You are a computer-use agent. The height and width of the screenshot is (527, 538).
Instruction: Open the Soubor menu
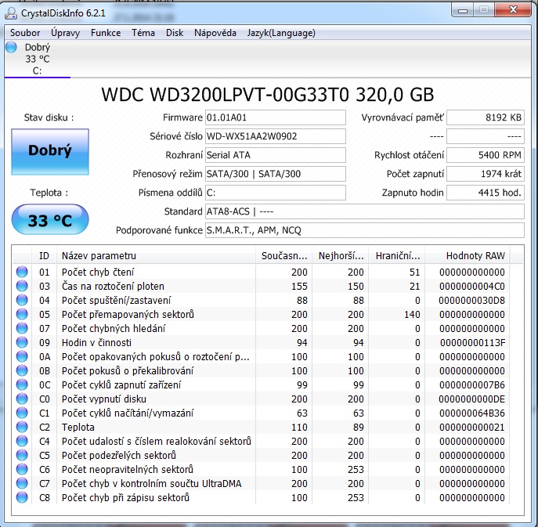(25, 33)
